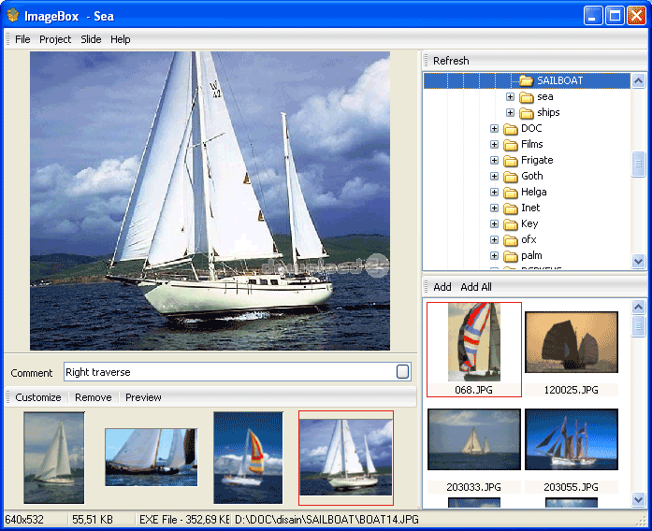Click the 55,51 KB status entry
Viewport: 652px width, 531px height.
93,520
